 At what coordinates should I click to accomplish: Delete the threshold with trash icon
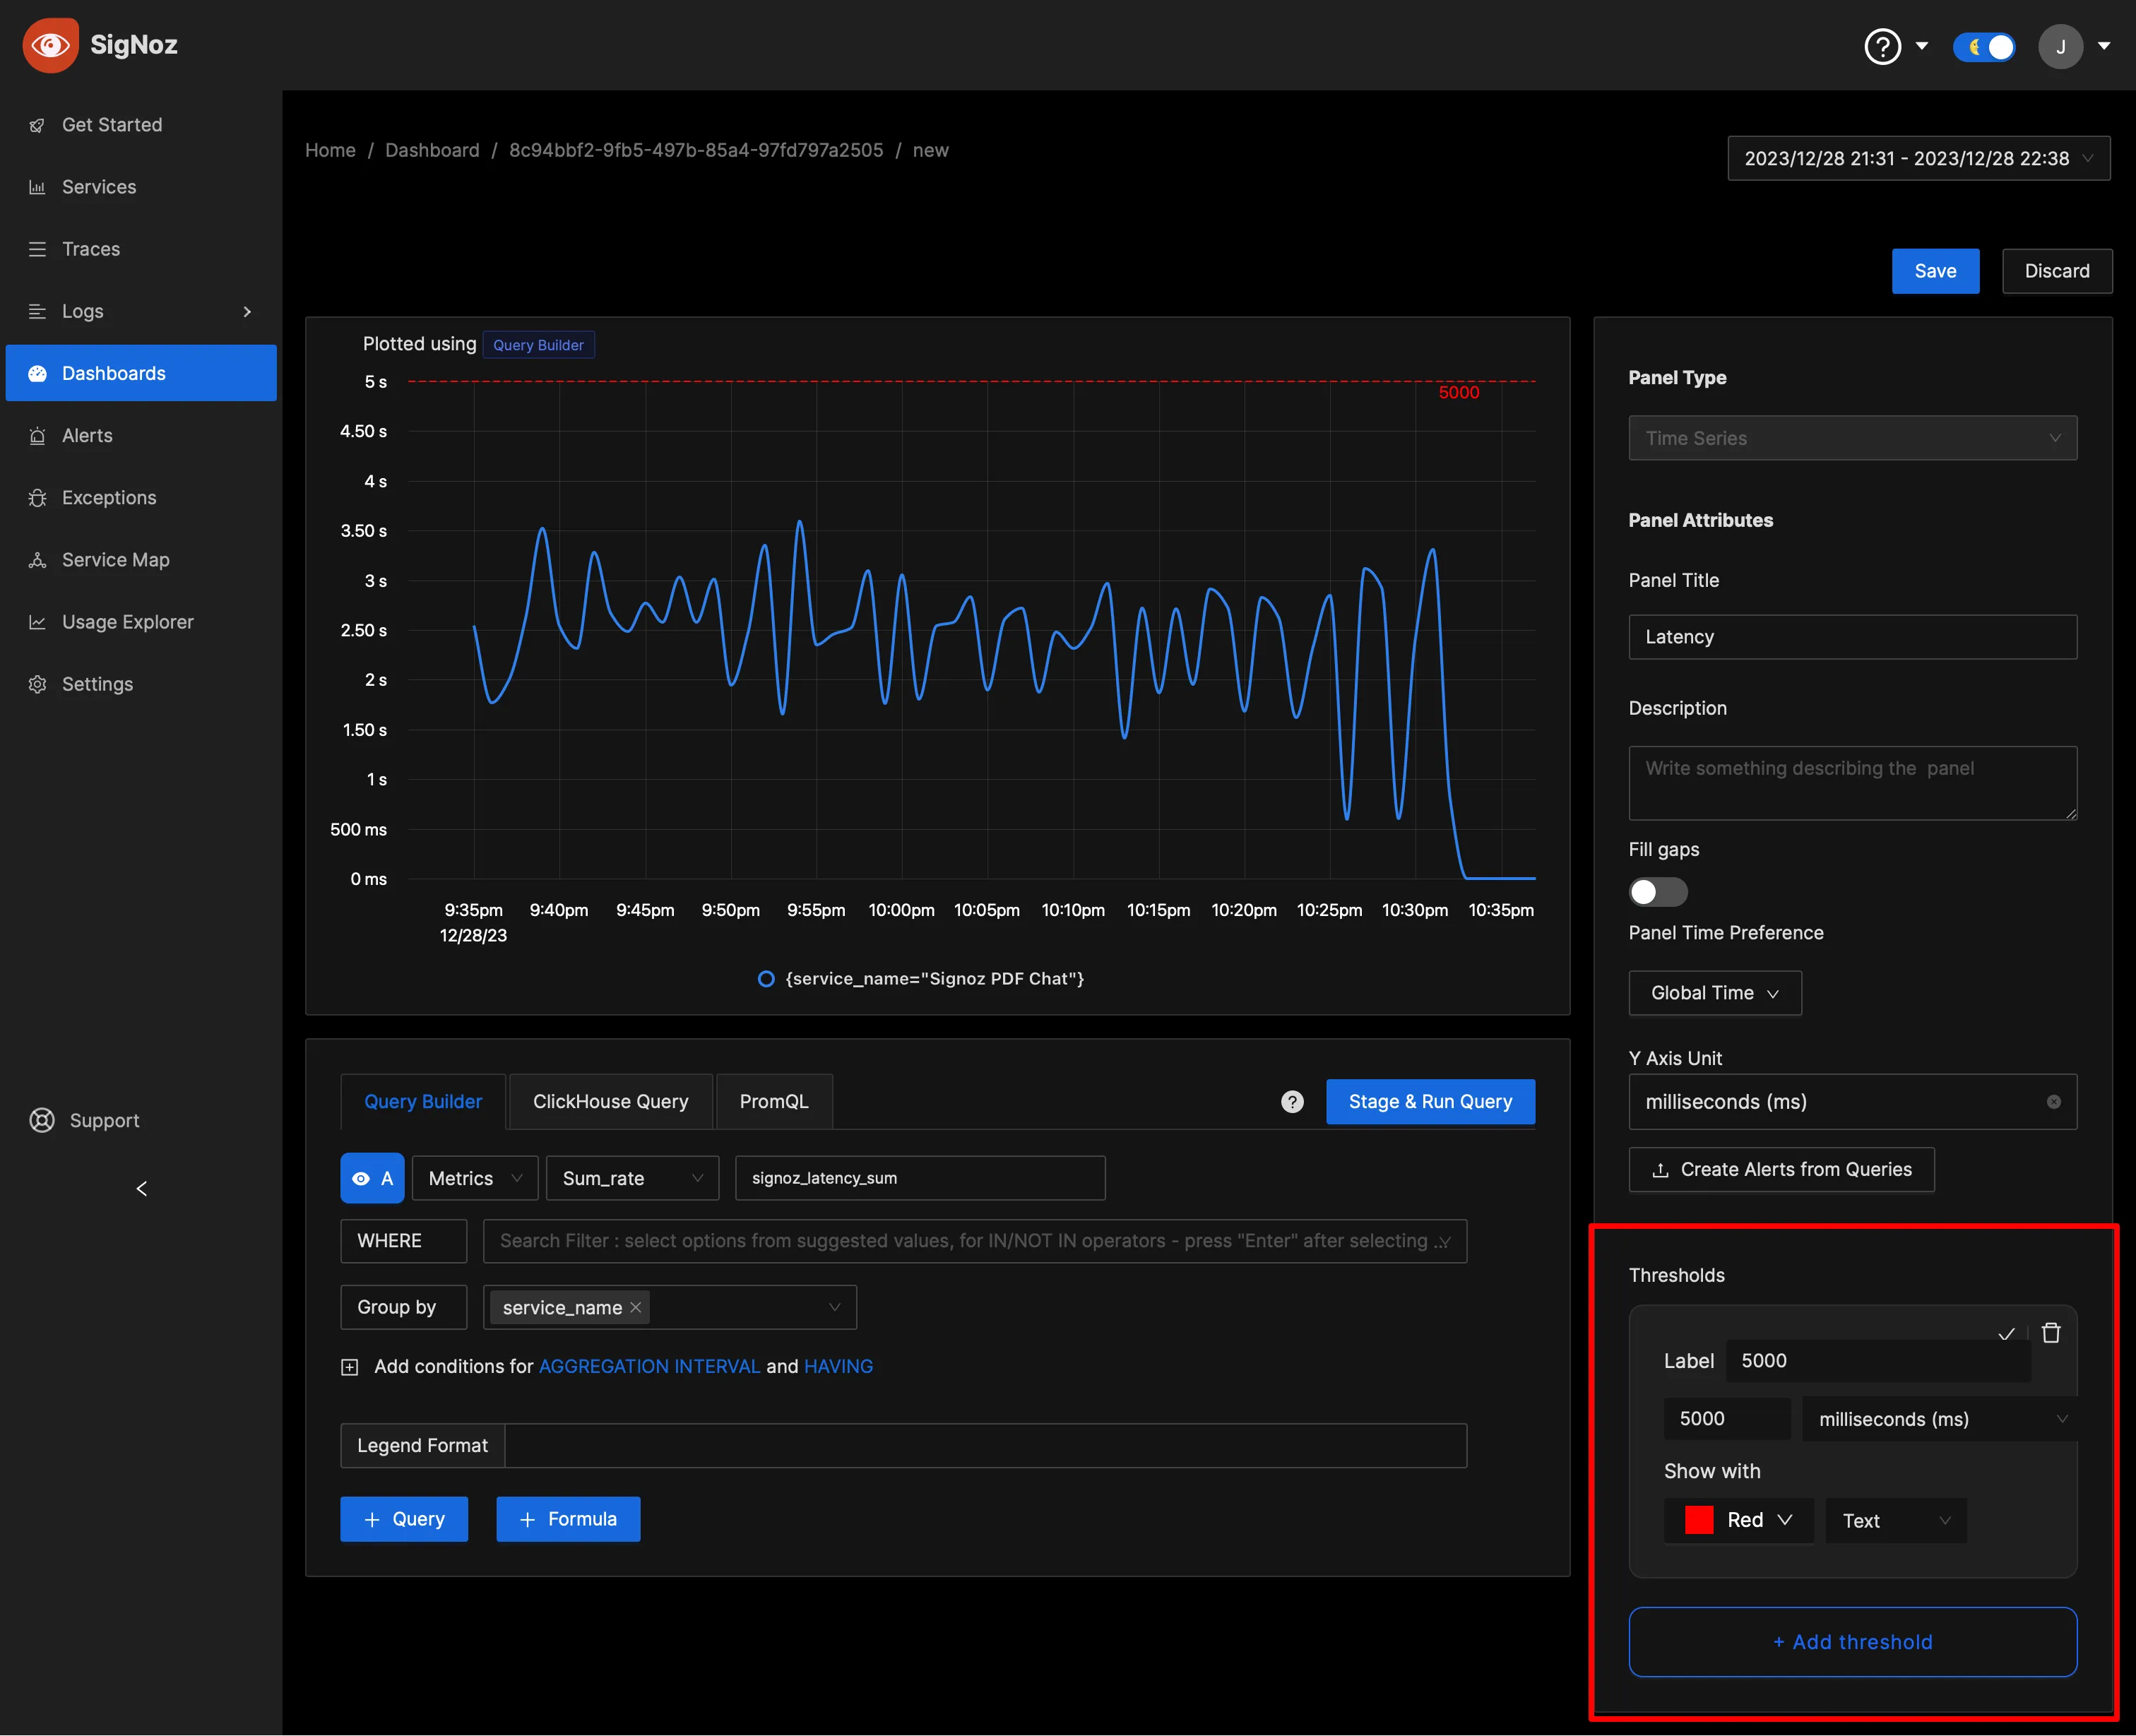(x=2050, y=1333)
